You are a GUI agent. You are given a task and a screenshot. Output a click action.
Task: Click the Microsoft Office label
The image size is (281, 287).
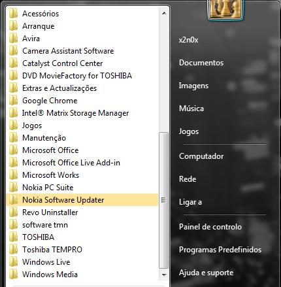pos(50,150)
